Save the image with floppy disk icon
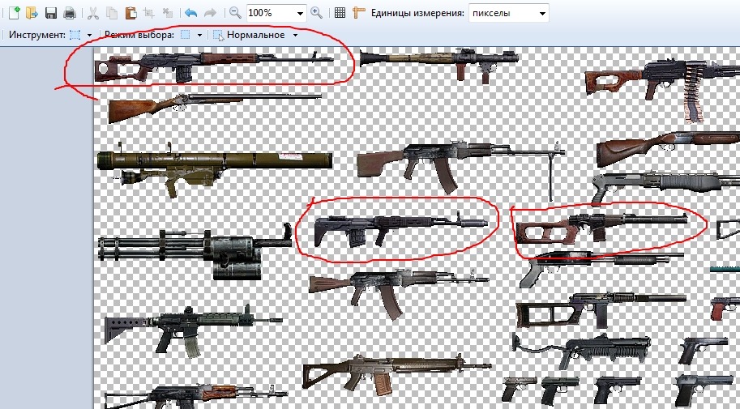 coord(51,13)
